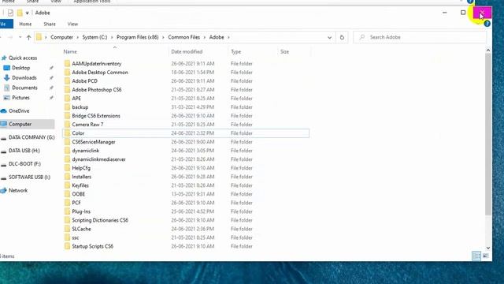Click the HelpCfg folder icon
Image resolution: width=504 pixels, height=284 pixels.
click(67, 168)
